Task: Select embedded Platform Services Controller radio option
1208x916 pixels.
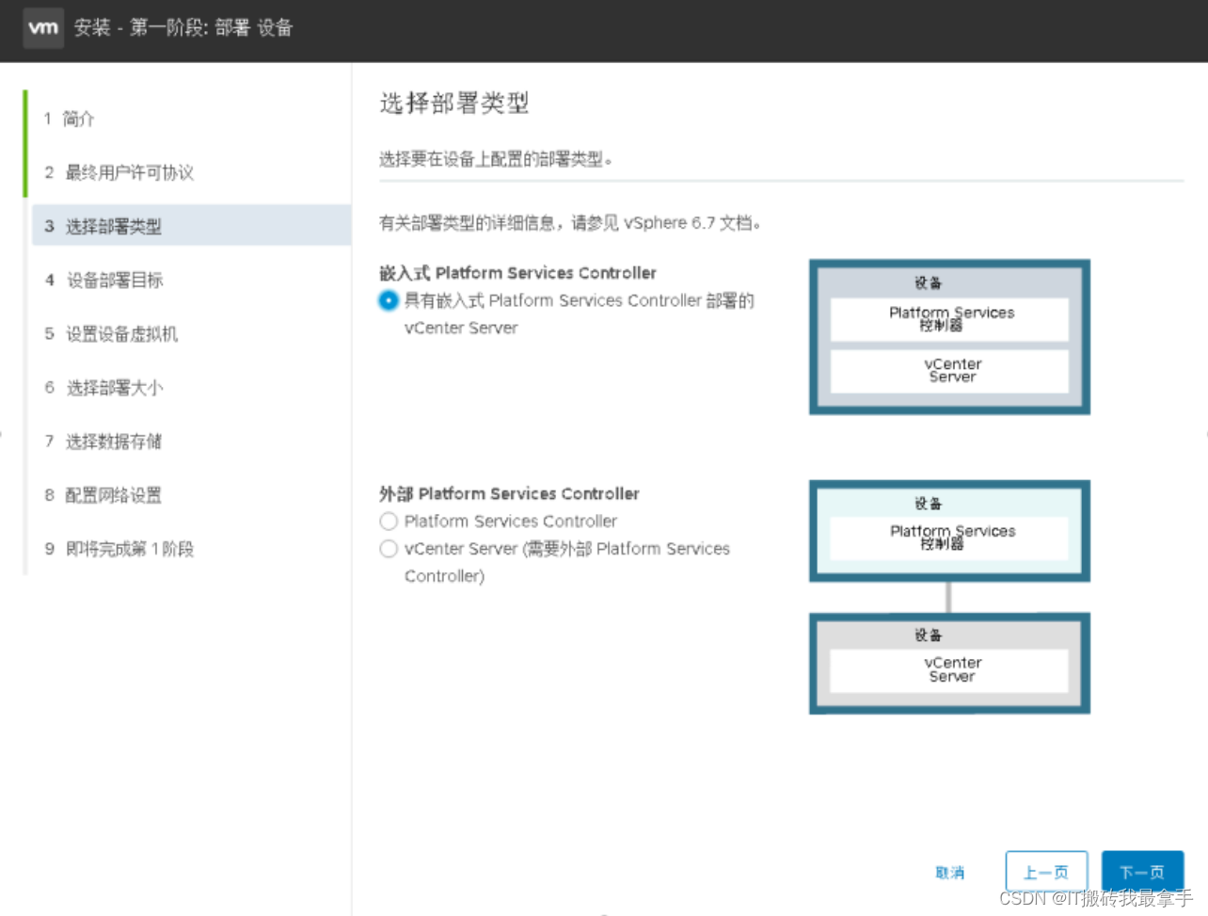Action: [389, 300]
